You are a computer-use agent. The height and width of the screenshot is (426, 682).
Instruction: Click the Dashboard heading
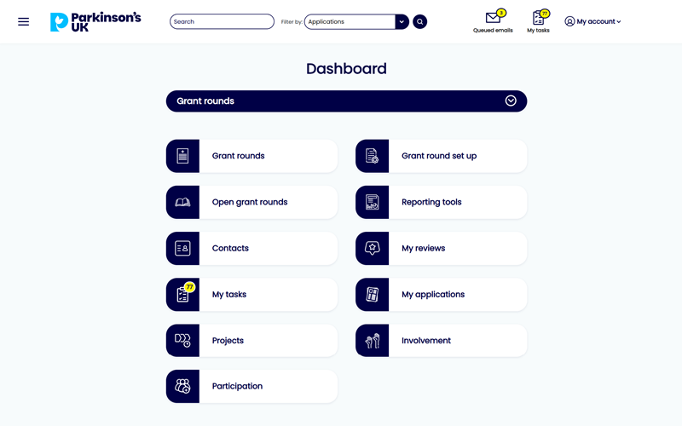point(346,69)
